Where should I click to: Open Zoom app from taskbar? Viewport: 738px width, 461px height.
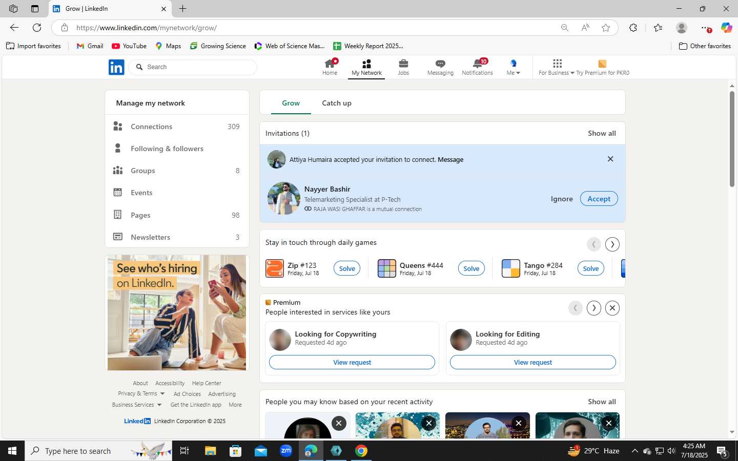(x=285, y=451)
